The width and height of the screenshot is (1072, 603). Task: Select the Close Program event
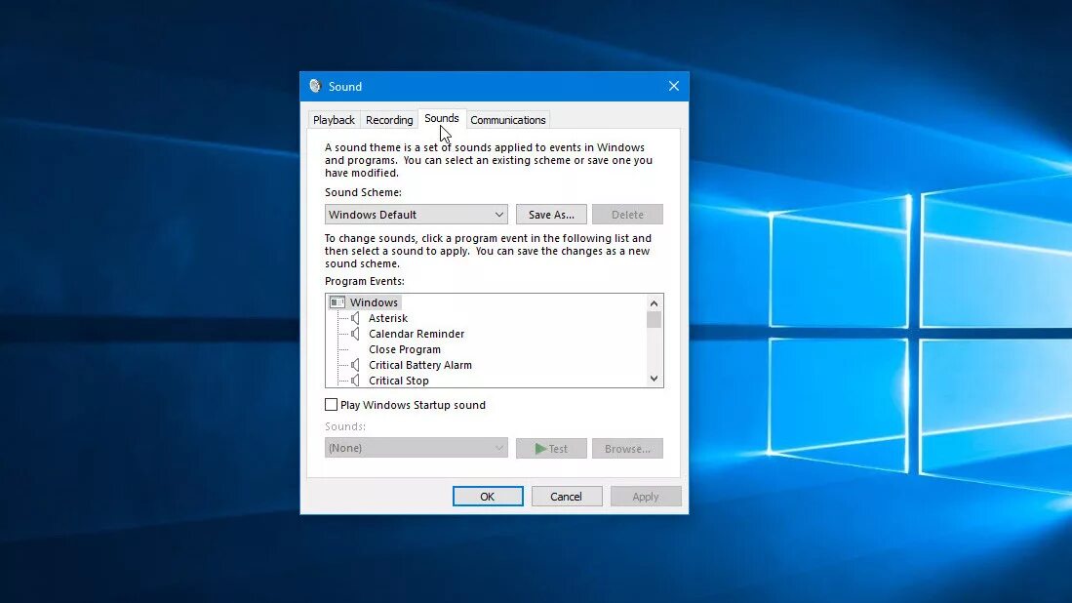(405, 349)
